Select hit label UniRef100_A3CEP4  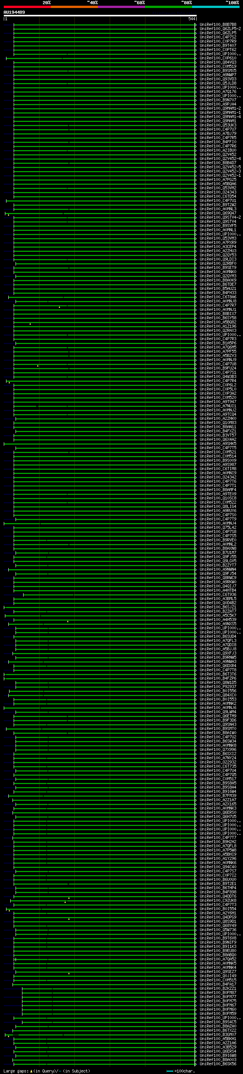click(218, 246)
